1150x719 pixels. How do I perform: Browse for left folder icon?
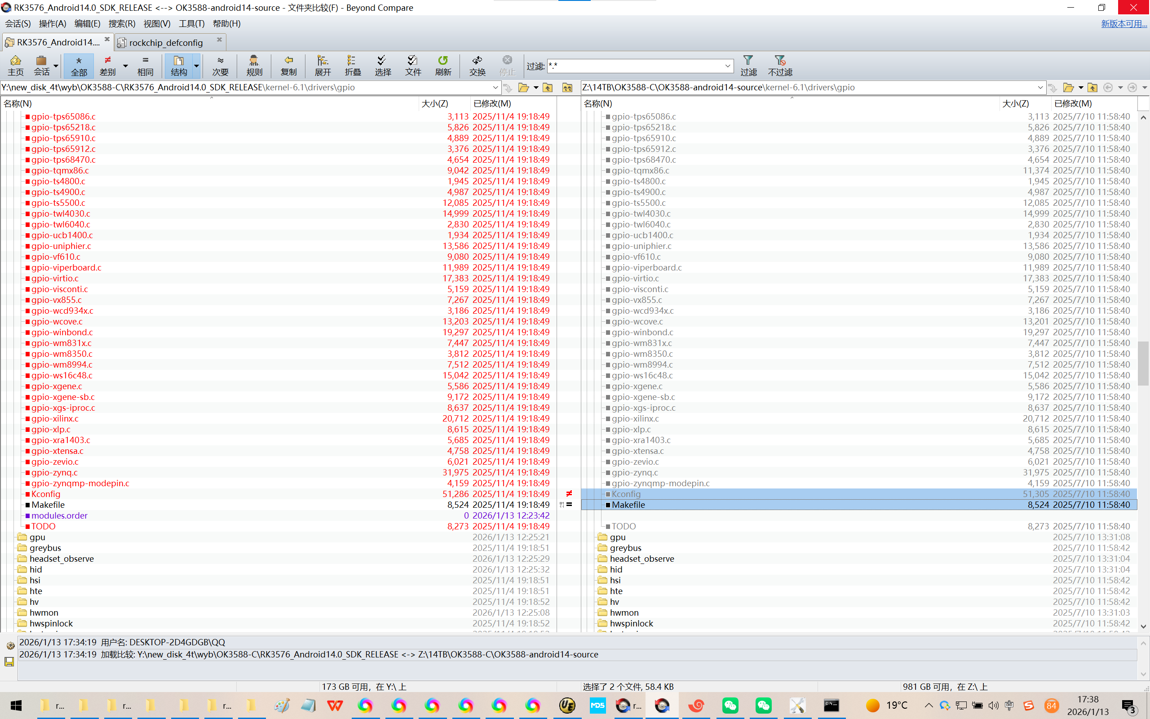[x=523, y=88]
